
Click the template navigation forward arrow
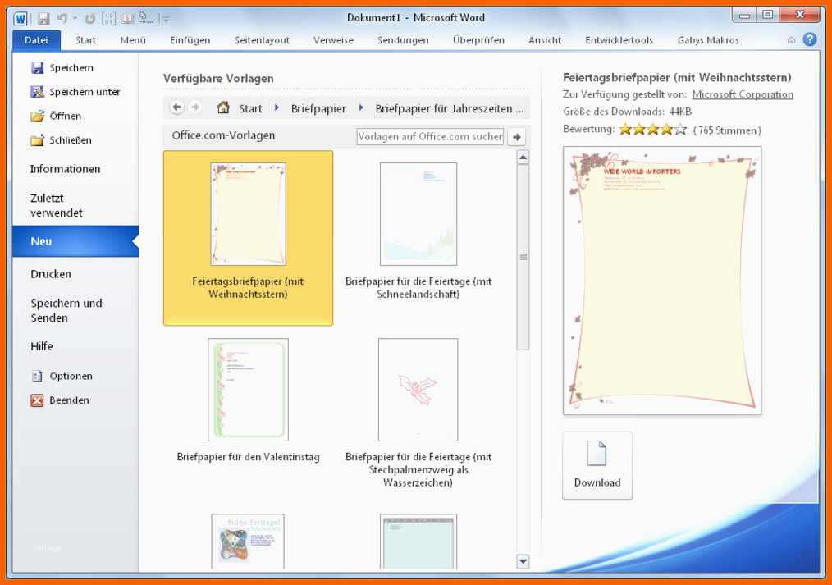tap(195, 107)
